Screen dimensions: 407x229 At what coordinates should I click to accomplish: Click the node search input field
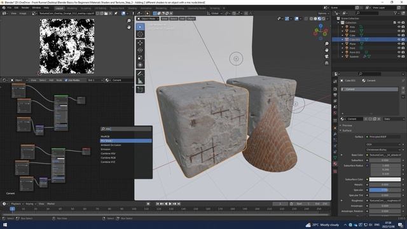126,129
